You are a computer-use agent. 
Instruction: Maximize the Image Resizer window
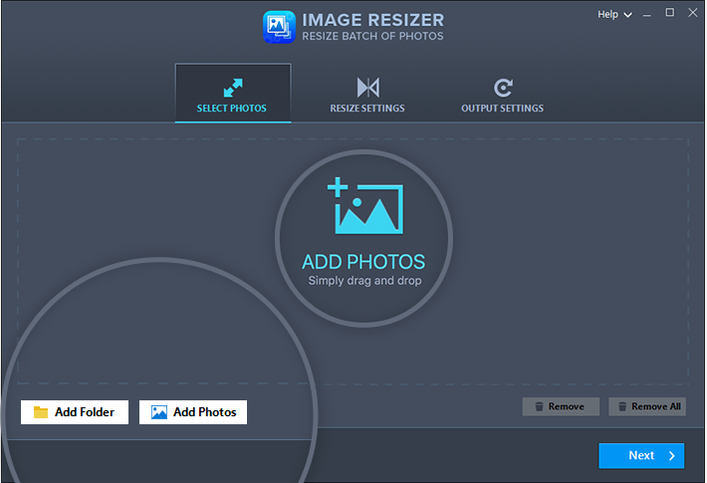(x=670, y=13)
